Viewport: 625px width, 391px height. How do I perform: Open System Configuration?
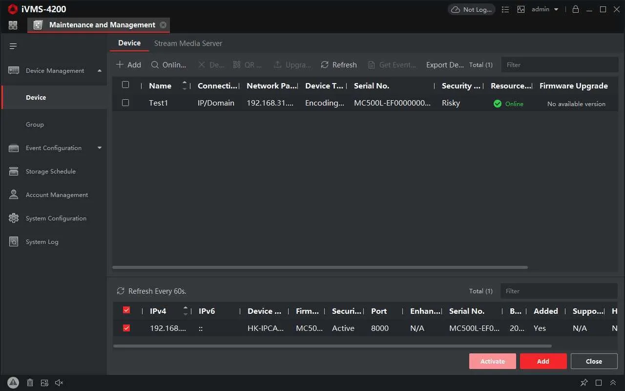point(56,218)
